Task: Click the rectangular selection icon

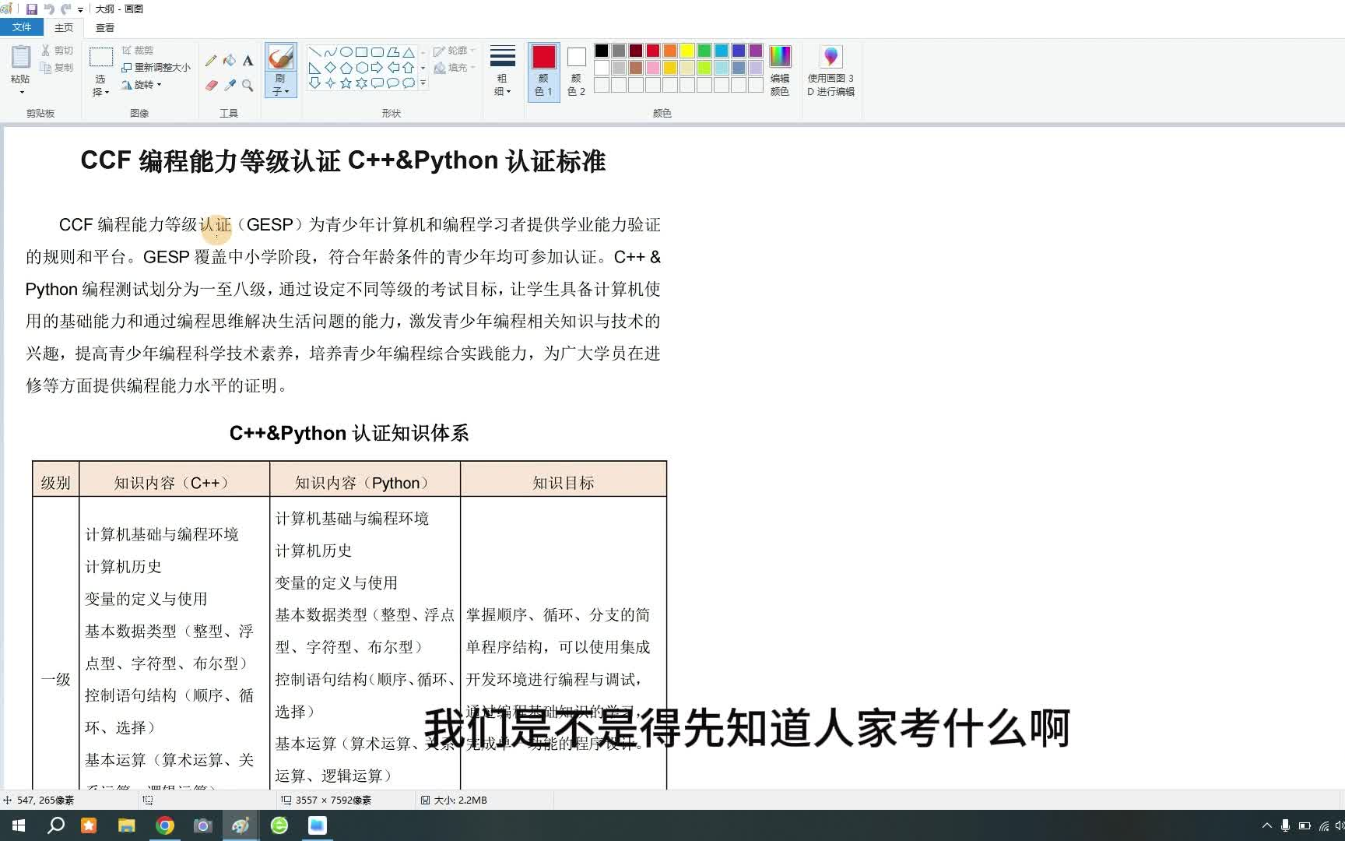Action: pos(101,57)
